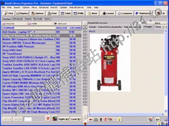Open the Move menu
This screenshot has width=169, height=126.
[x=34, y=7]
